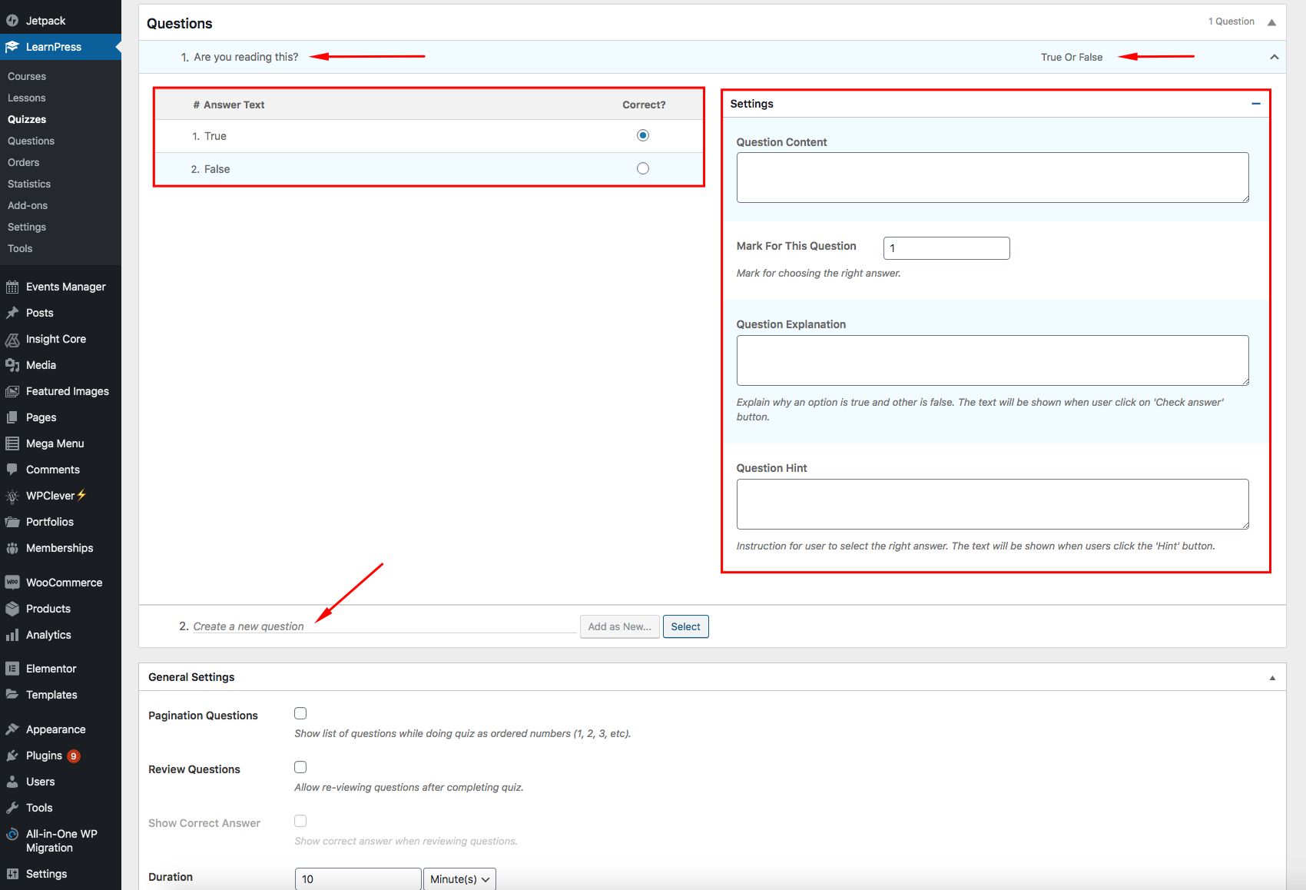The height and width of the screenshot is (890, 1306).
Task: Collapse the Questions panel with top triangle
Action: tap(1271, 22)
